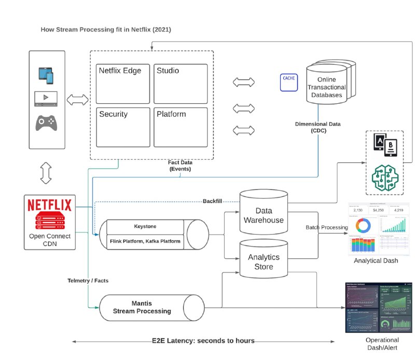
Task: Click the middle of three stacked double arrows
Action: (x=244, y=108)
